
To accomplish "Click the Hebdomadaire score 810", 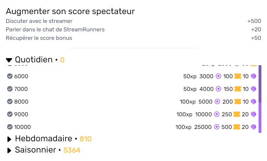I will (85, 139).
